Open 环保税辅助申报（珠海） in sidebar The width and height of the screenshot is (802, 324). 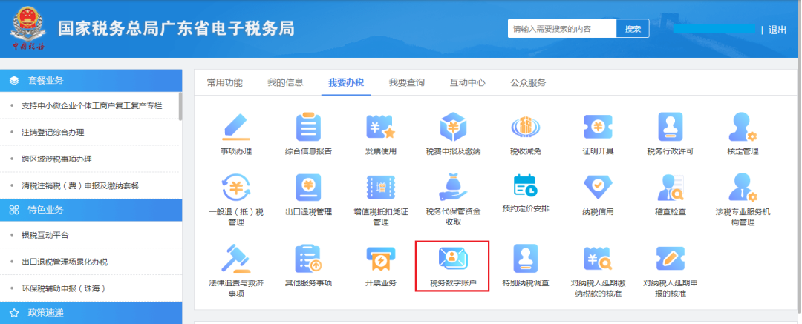tap(65, 288)
